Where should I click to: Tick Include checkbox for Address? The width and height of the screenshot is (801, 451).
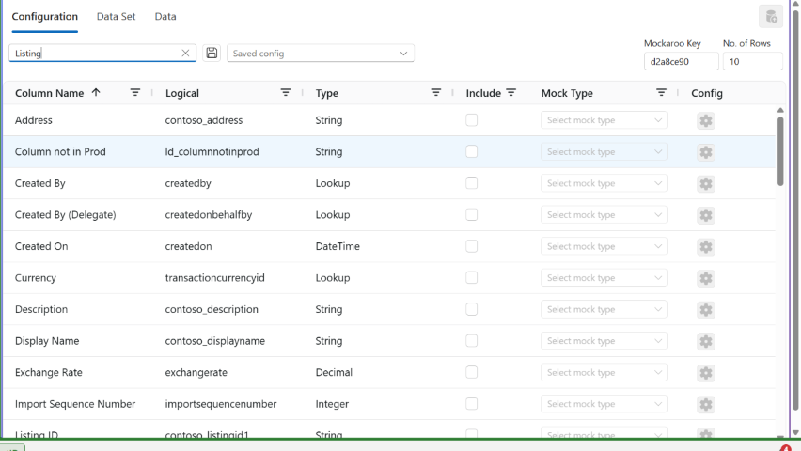(x=472, y=120)
